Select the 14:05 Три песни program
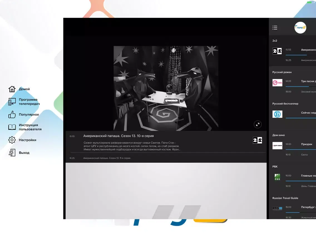Viewport: 316px width, 237px height. pos(300,81)
